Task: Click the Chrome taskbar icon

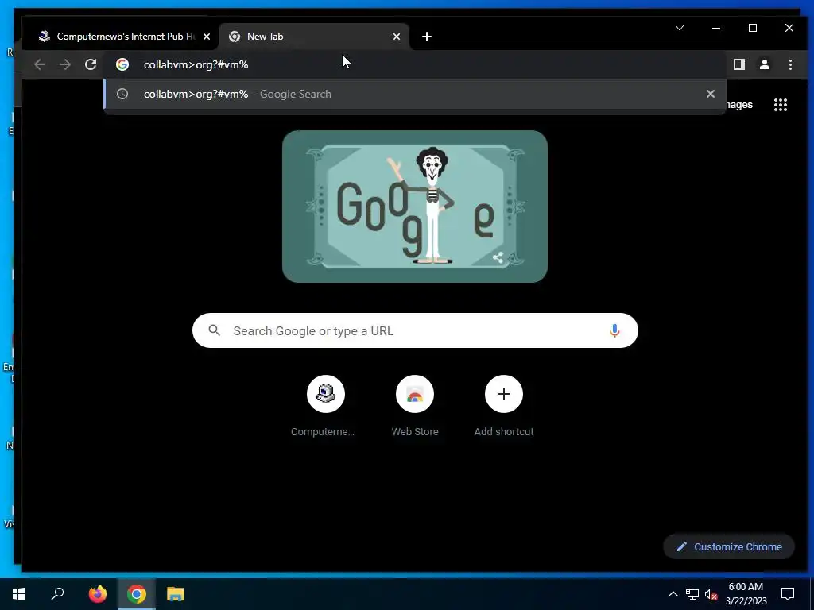Action: pyautogui.click(x=137, y=594)
